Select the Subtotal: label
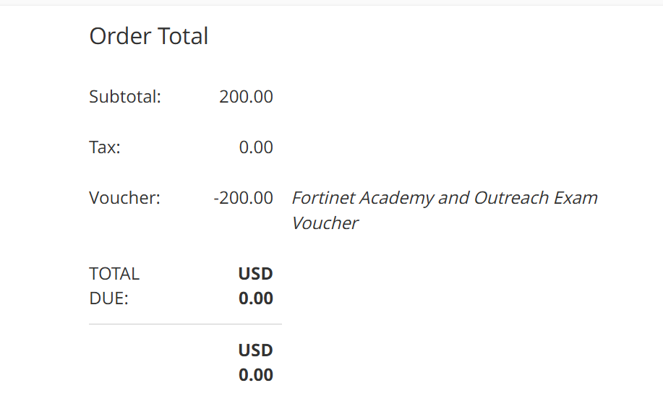The image size is (663, 396). (x=124, y=97)
